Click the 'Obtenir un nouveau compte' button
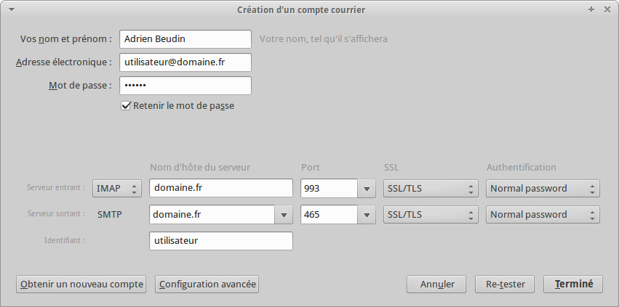This screenshot has width=619, height=307. (x=81, y=285)
